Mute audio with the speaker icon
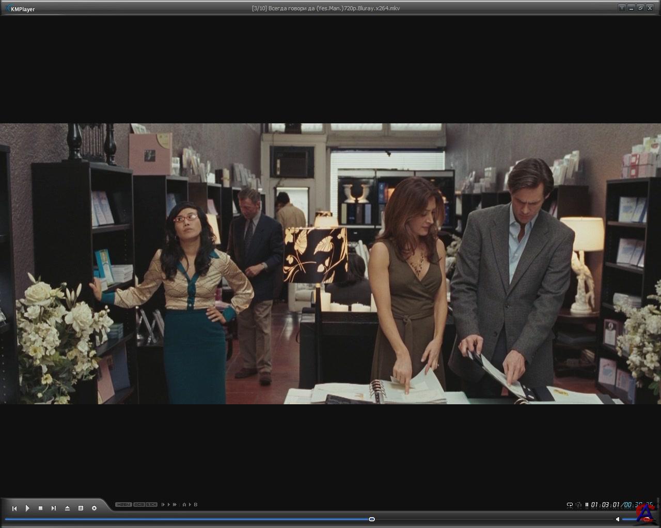661x528 pixels. coord(617,519)
